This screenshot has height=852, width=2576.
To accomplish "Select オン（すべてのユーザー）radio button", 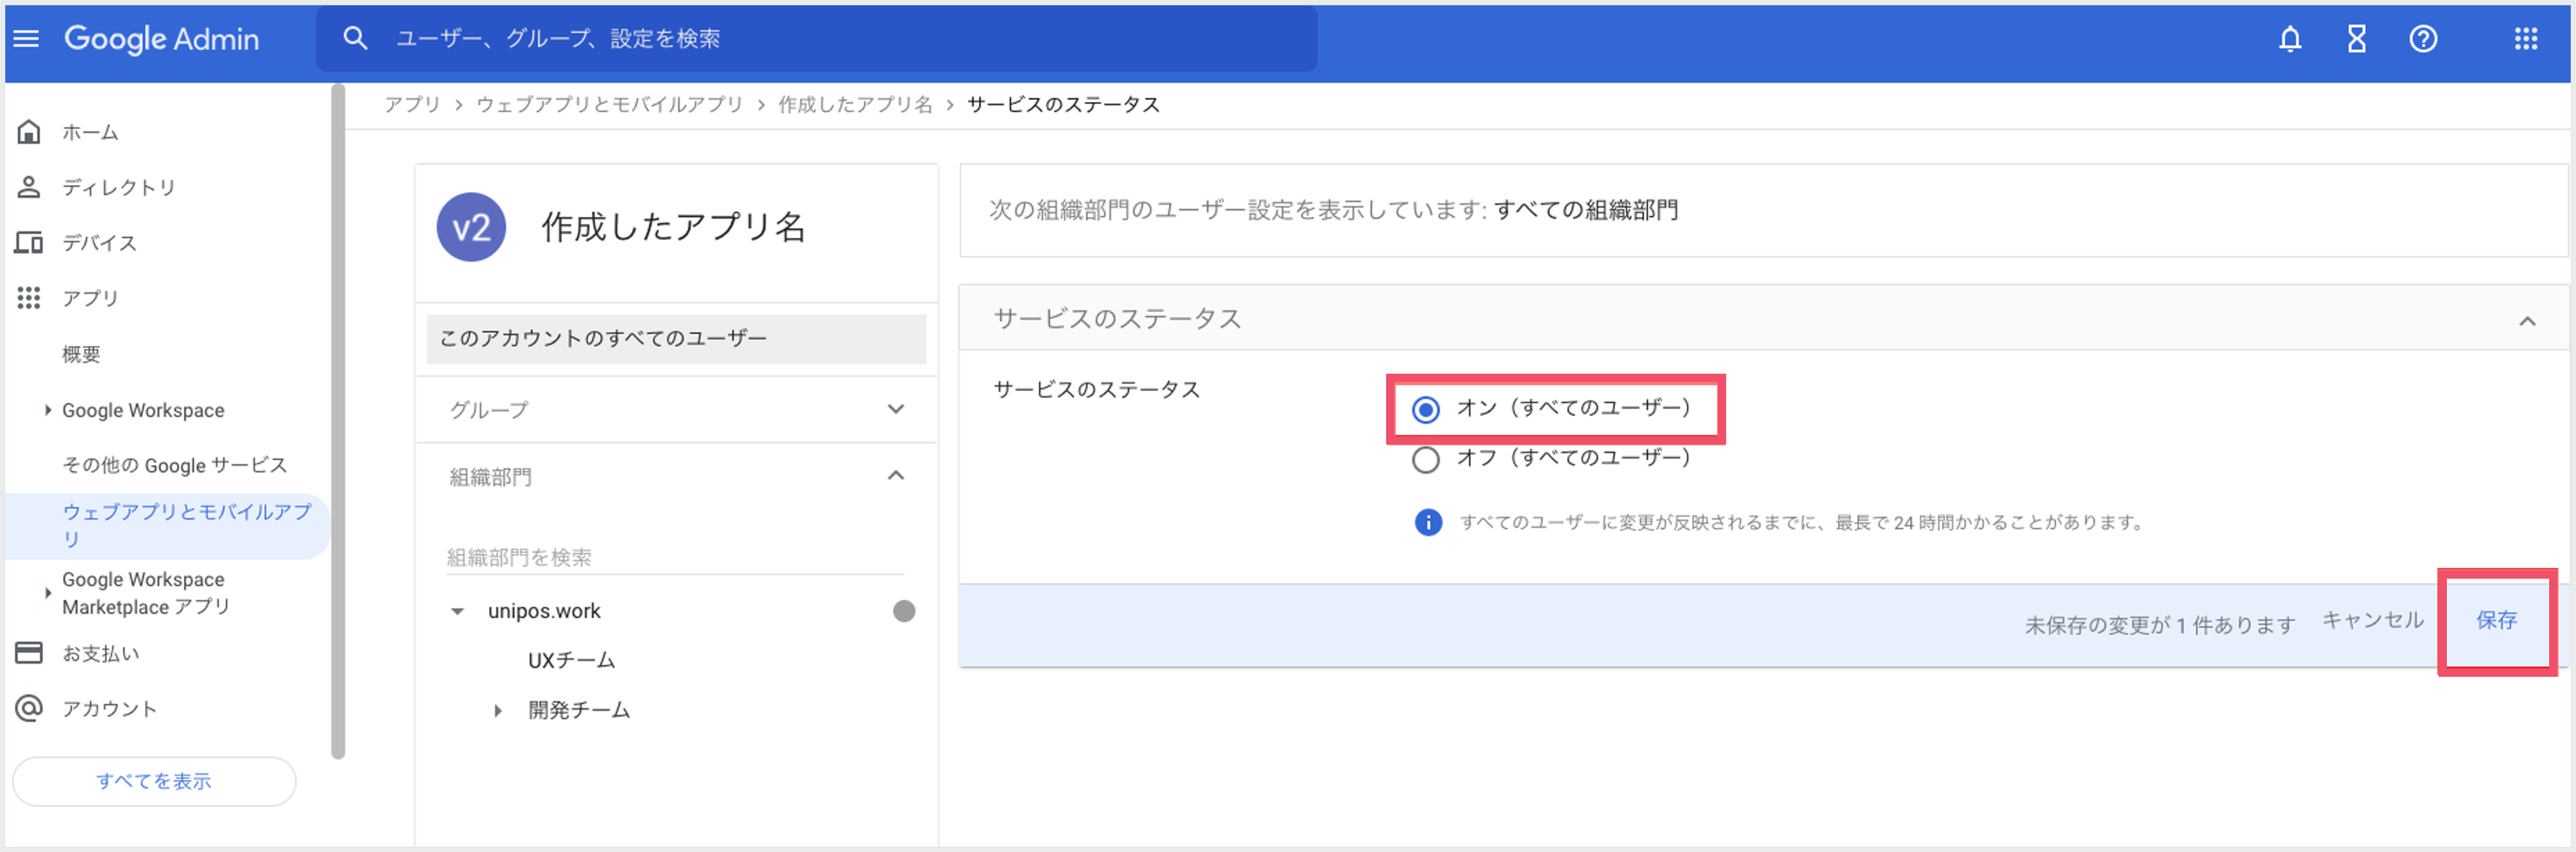I will (1425, 409).
